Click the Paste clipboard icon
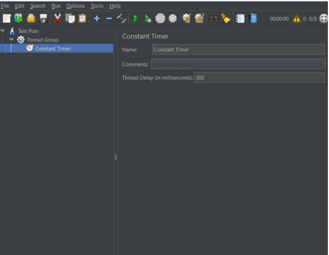The image size is (329, 255). 82,18
